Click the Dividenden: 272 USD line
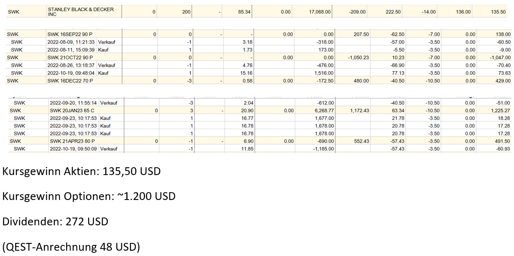The width and height of the screenshot is (514, 256). coord(55,222)
